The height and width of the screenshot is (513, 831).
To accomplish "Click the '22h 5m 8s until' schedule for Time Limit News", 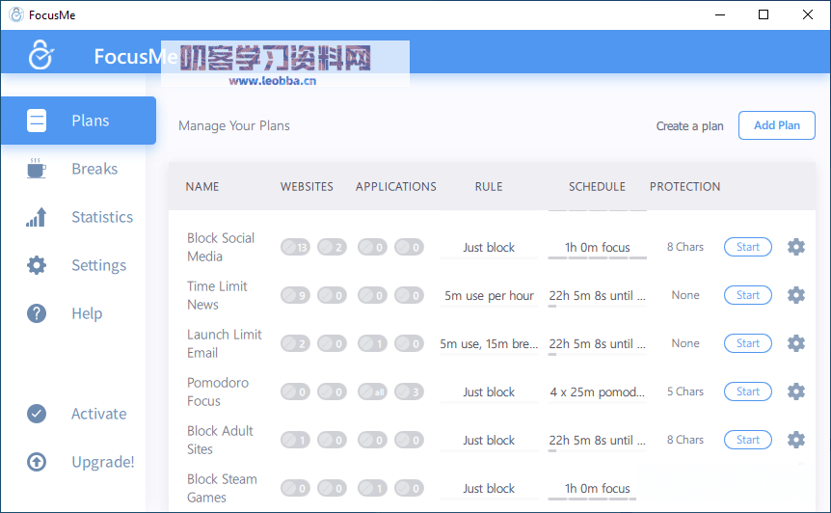I will 598,296.
